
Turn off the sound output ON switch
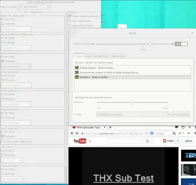pyautogui.click(x=181, y=44)
